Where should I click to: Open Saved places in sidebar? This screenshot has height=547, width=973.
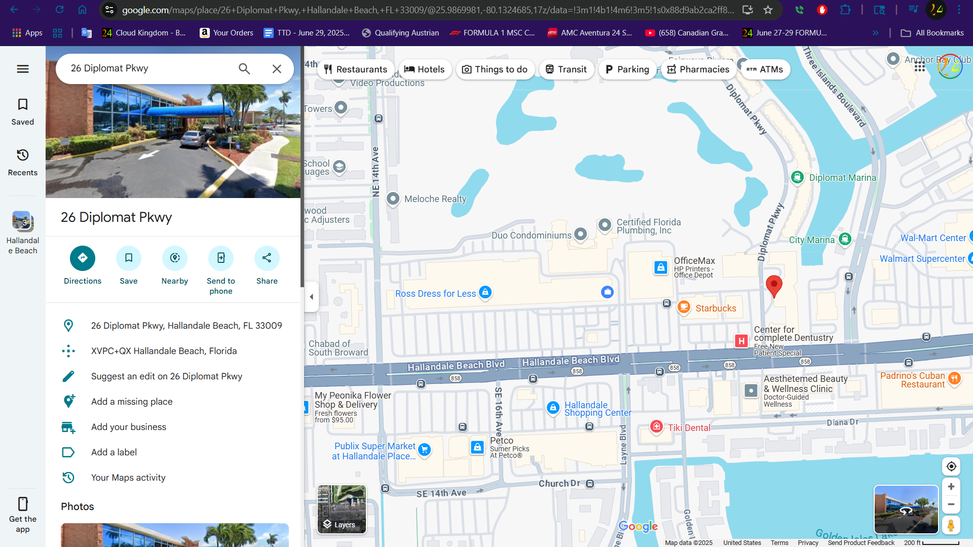click(23, 112)
